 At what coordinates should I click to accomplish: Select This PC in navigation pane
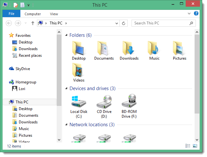(x=30, y=102)
